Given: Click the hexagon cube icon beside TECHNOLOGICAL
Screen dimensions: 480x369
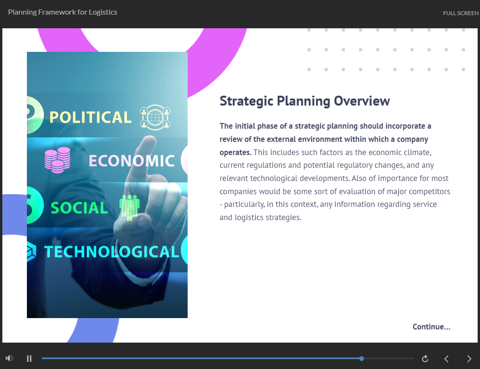Looking at the screenshot, I should pyautogui.click(x=32, y=251).
